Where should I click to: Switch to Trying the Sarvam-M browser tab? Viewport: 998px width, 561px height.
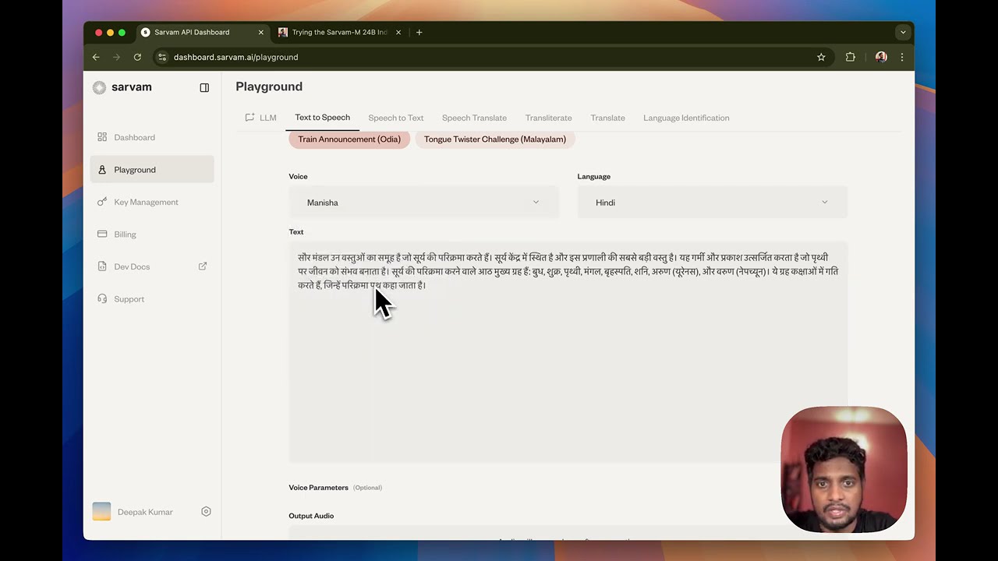point(339,33)
